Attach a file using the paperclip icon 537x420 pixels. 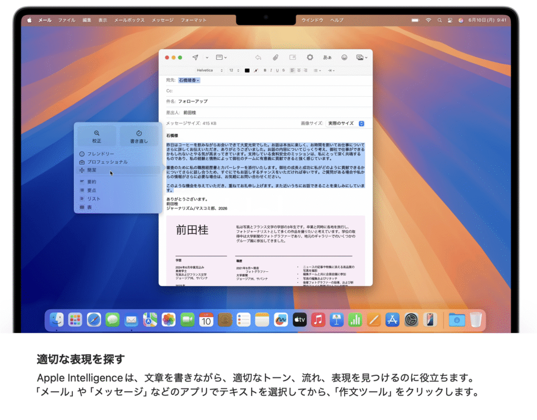point(275,57)
